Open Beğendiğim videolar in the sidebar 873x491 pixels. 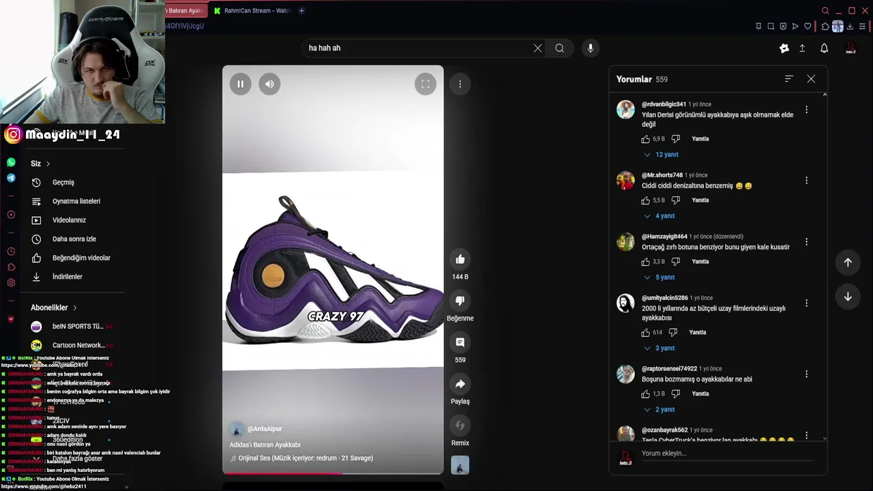coord(81,258)
